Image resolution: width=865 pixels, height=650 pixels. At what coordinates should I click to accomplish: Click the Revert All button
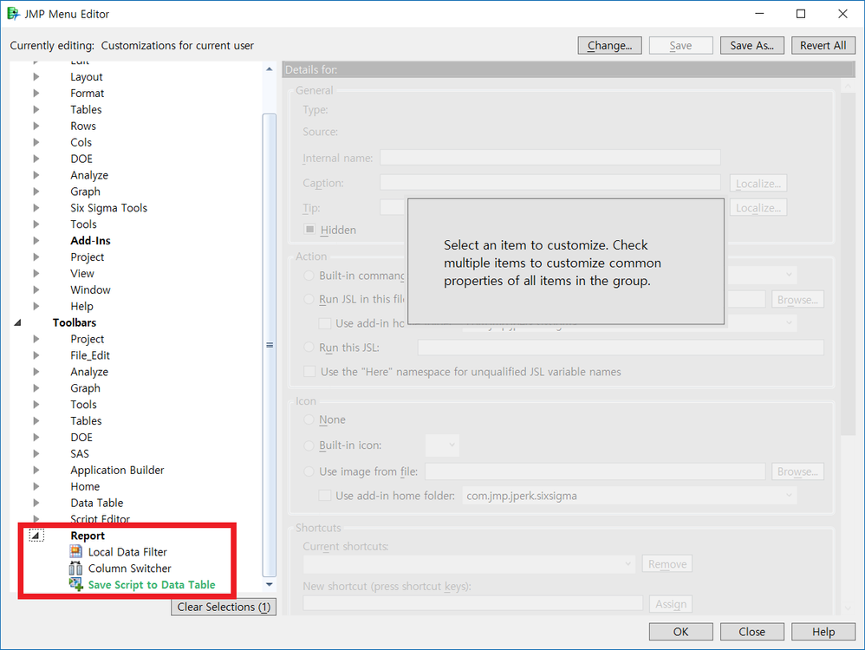(823, 45)
